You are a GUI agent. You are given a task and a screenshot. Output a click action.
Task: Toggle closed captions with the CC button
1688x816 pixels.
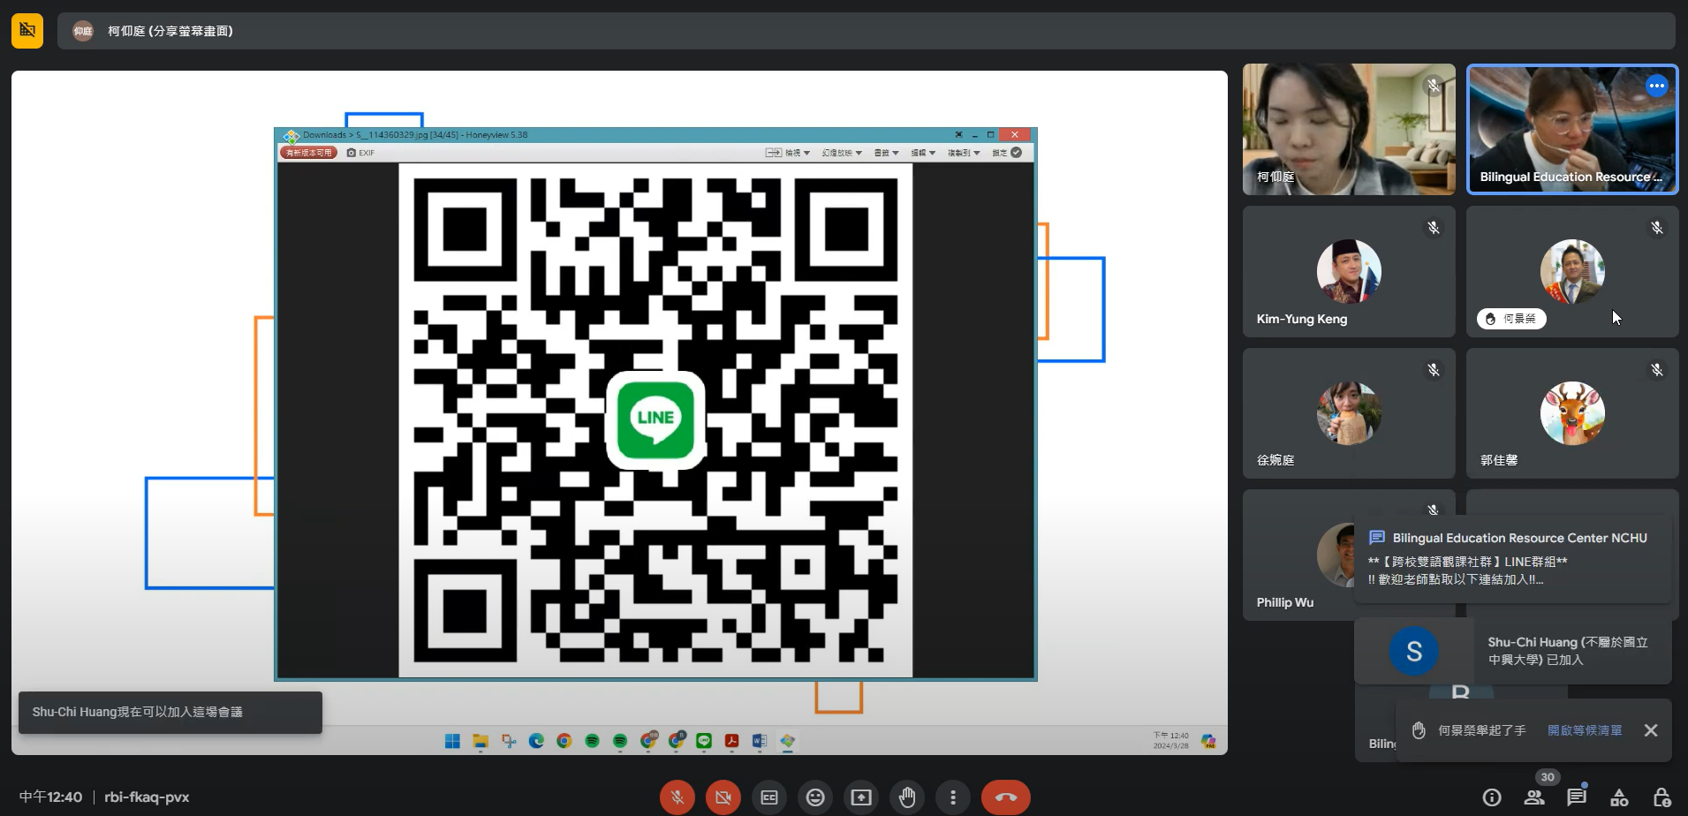point(769,797)
